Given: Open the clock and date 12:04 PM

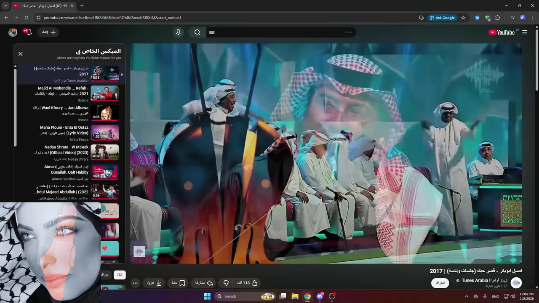Looking at the screenshot, I should click(x=526, y=296).
